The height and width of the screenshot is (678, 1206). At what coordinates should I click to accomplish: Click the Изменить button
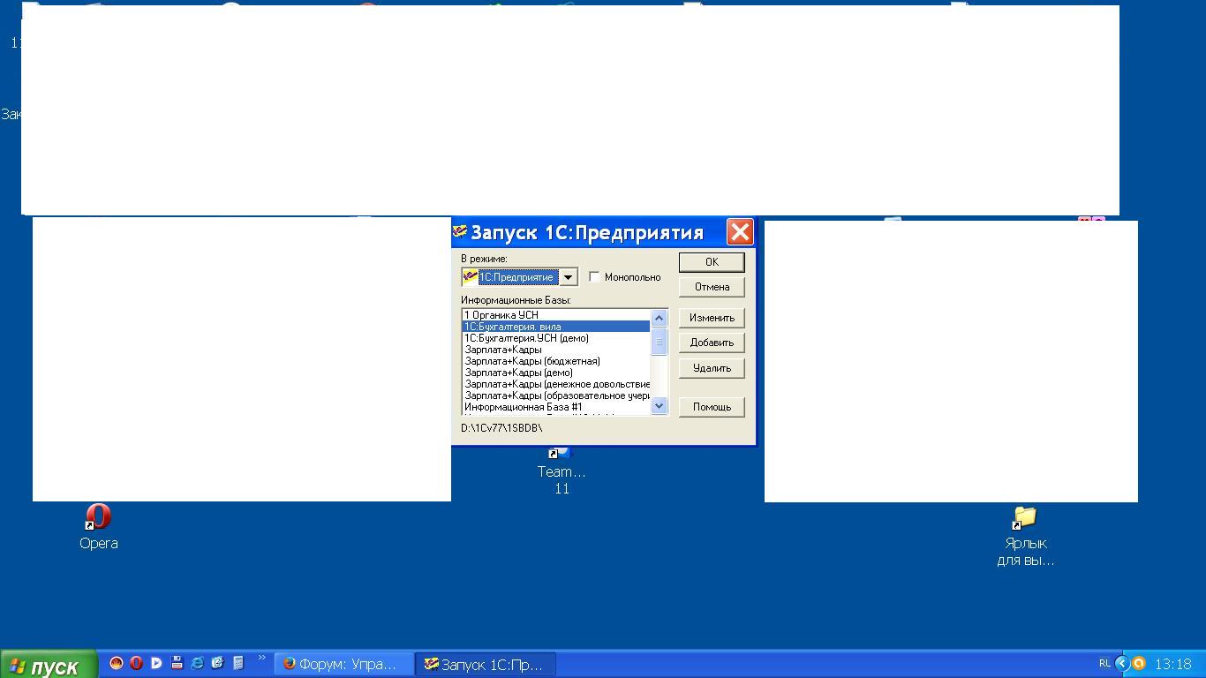(x=712, y=318)
